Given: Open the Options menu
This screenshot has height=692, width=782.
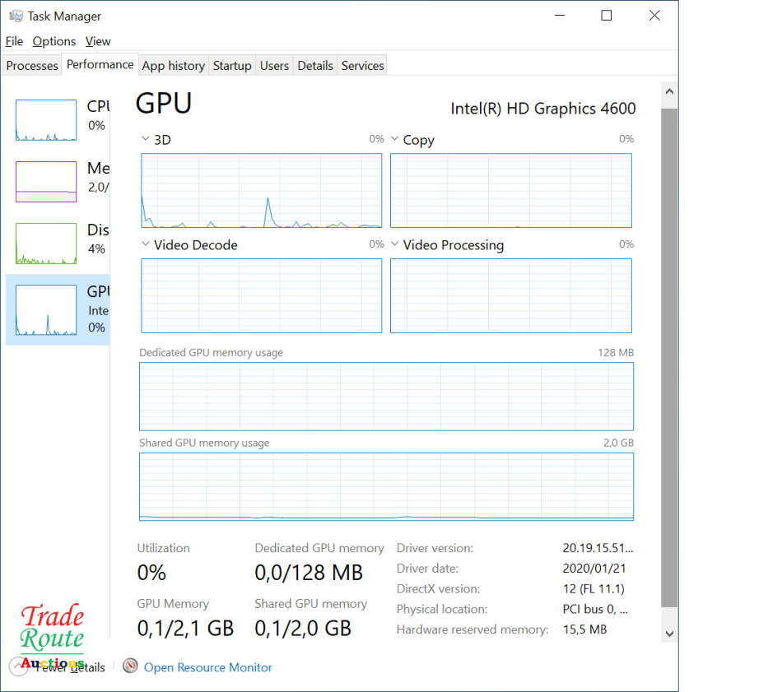Looking at the screenshot, I should (x=54, y=41).
